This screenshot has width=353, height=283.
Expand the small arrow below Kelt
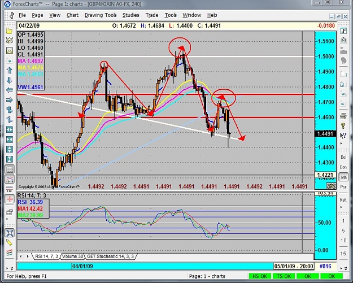click(341, 207)
